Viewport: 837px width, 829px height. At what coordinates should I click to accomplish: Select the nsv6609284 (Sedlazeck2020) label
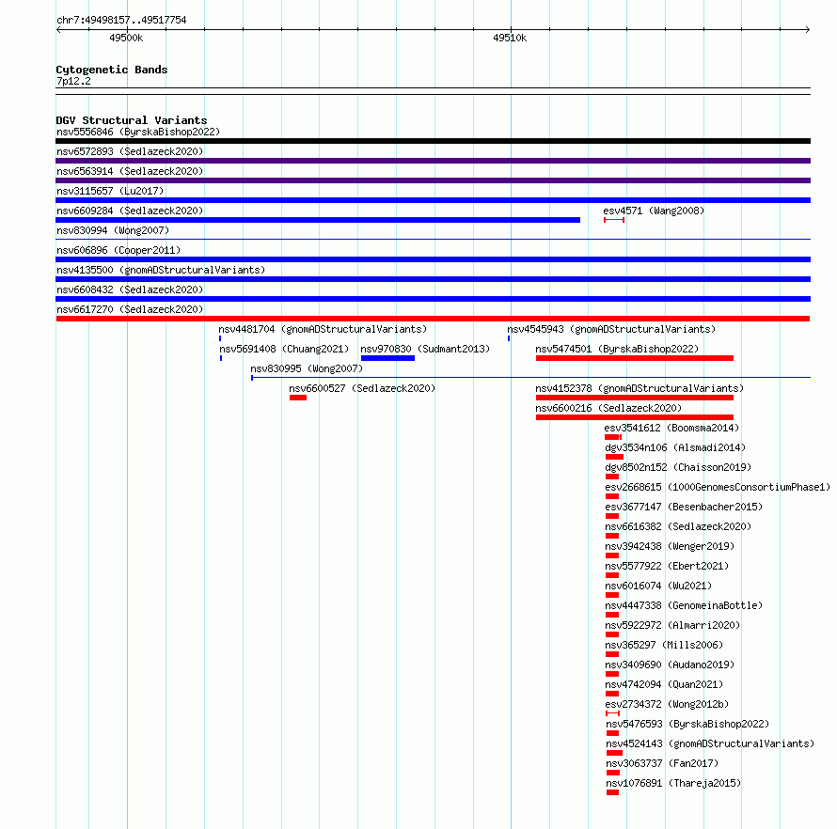(x=130, y=211)
